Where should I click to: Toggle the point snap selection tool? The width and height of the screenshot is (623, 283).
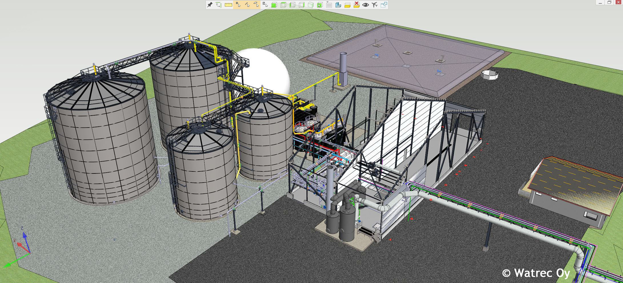(238, 5)
